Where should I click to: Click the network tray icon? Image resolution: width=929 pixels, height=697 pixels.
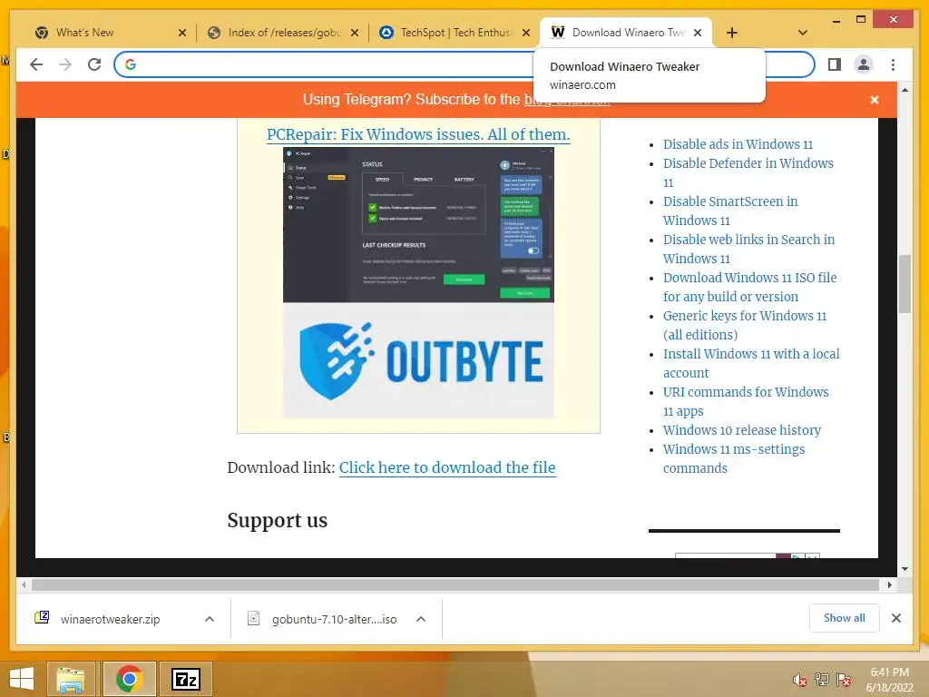pyautogui.click(x=822, y=680)
